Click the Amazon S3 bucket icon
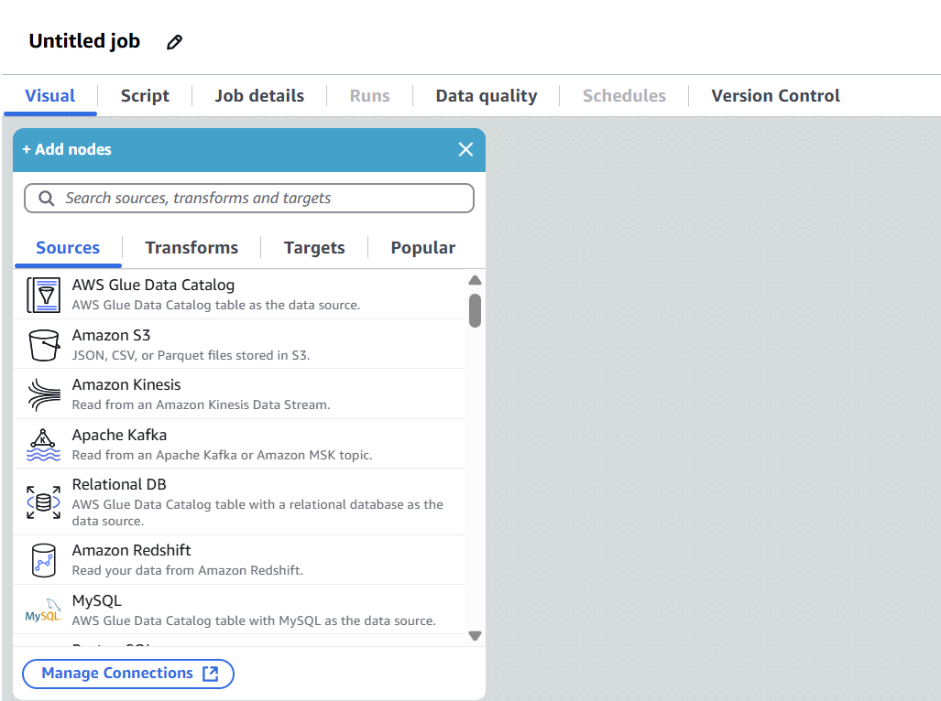 (44, 345)
